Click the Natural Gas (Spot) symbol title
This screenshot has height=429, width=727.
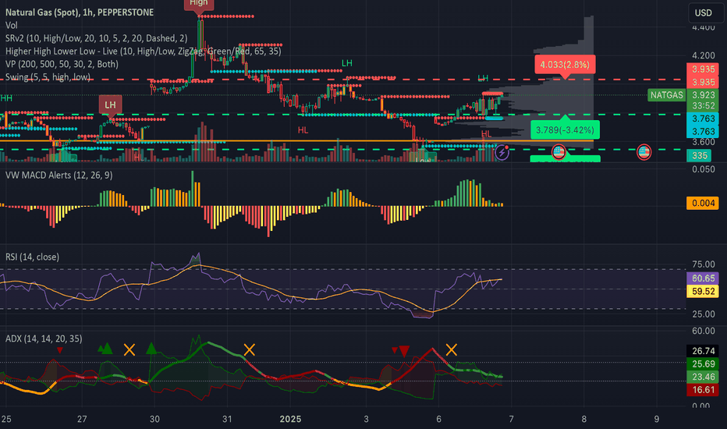pos(80,12)
